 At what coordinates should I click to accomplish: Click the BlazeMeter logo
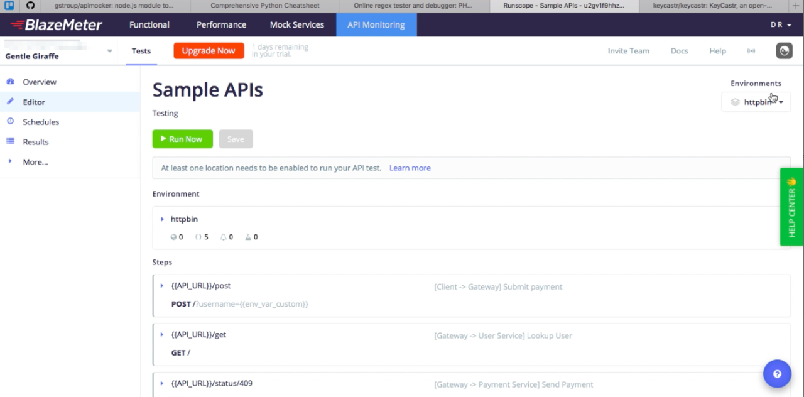[56, 25]
